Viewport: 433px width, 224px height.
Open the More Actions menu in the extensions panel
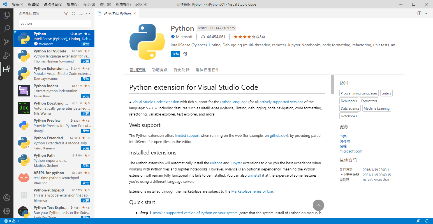click(x=88, y=13)
